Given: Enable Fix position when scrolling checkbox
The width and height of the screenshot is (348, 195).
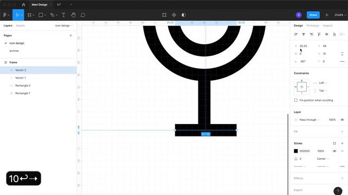Looking at the screenshot, I should coord(296,100).
